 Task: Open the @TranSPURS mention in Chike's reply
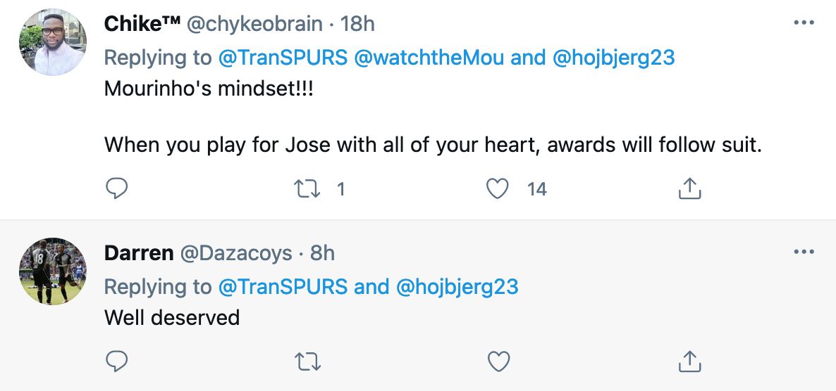(x=283, y=58)
